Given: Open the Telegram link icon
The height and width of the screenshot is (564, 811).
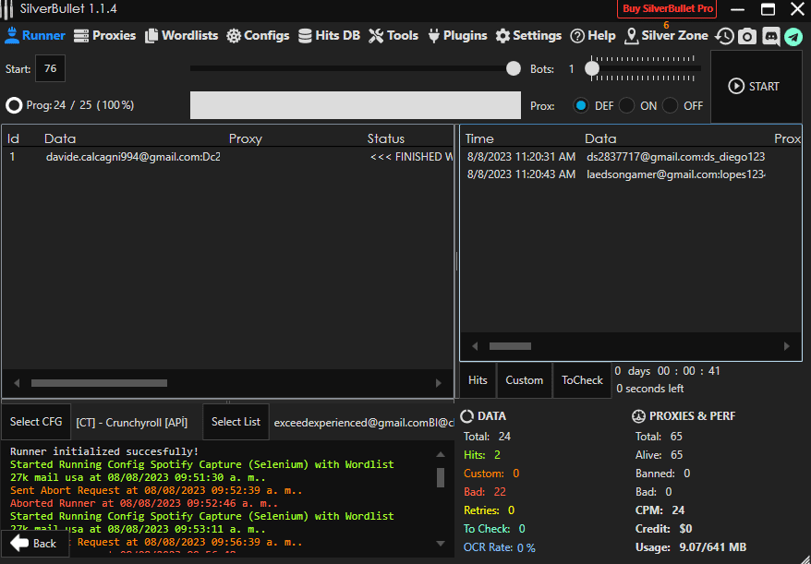Looking at the screenshot, I should pyautogui.click(x=793, y=36).
